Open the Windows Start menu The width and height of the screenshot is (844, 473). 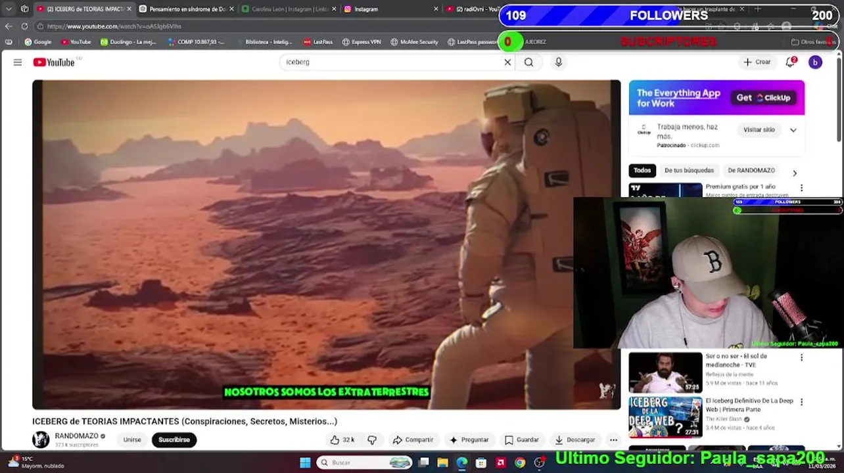pos(305,462)
